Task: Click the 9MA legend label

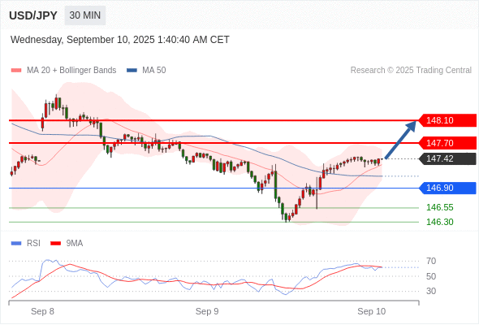Action: (x=75, y=244)
